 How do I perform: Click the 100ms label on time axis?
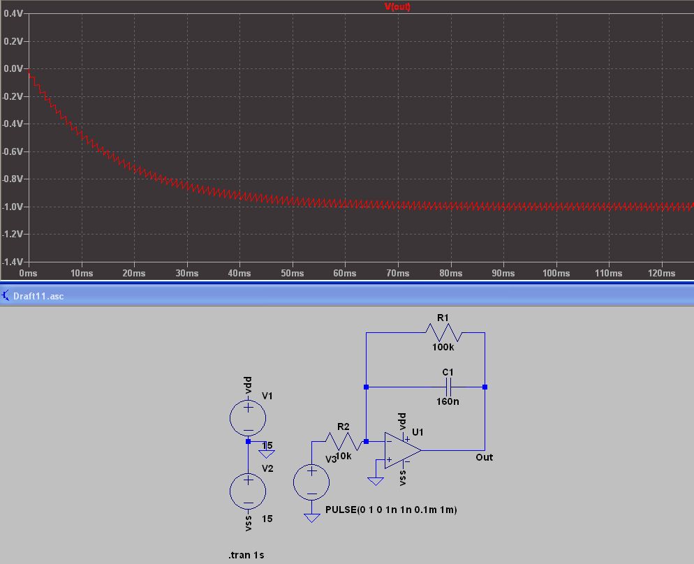tap(556, 274)
